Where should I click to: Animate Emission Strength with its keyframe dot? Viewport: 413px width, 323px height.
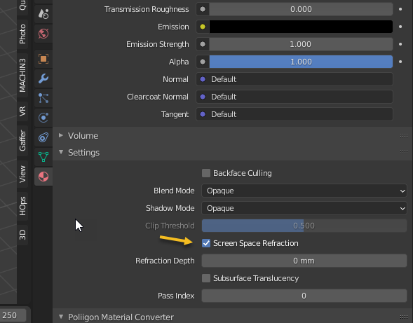coord(400,44)
